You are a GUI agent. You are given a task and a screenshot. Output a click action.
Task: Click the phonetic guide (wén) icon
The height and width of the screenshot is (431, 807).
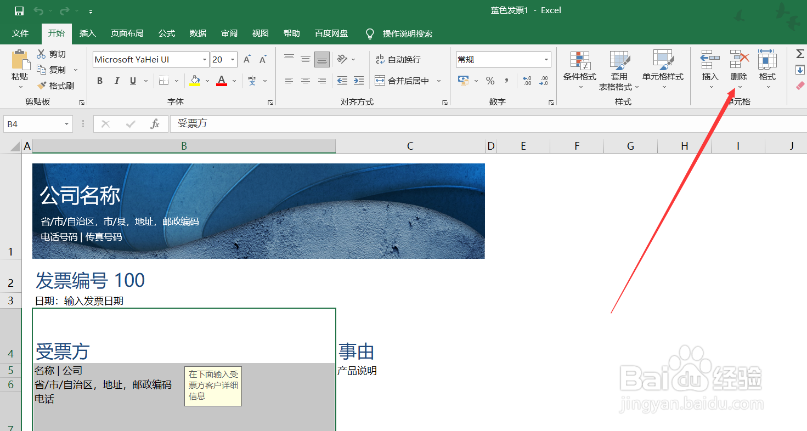[252, 81]
